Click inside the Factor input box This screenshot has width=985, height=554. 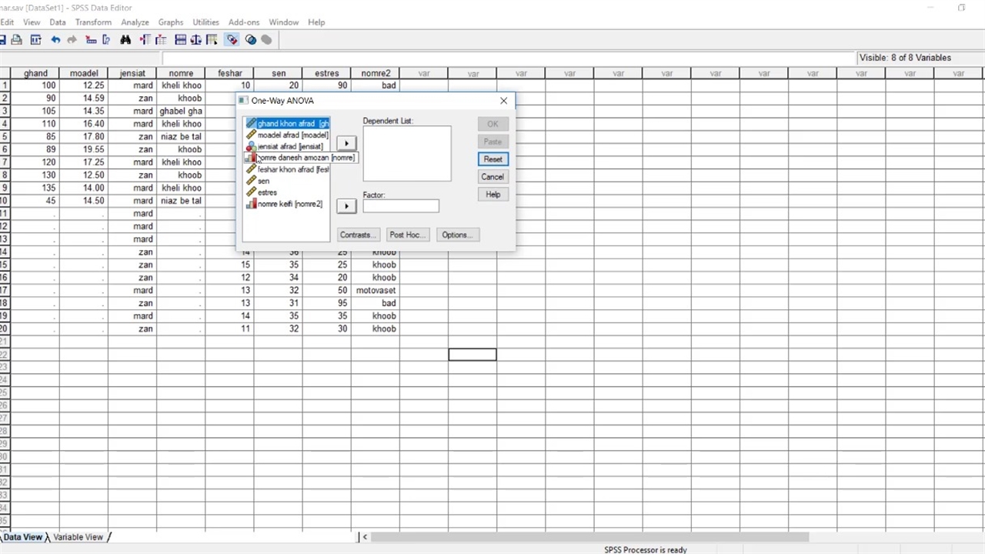point(400,206)
